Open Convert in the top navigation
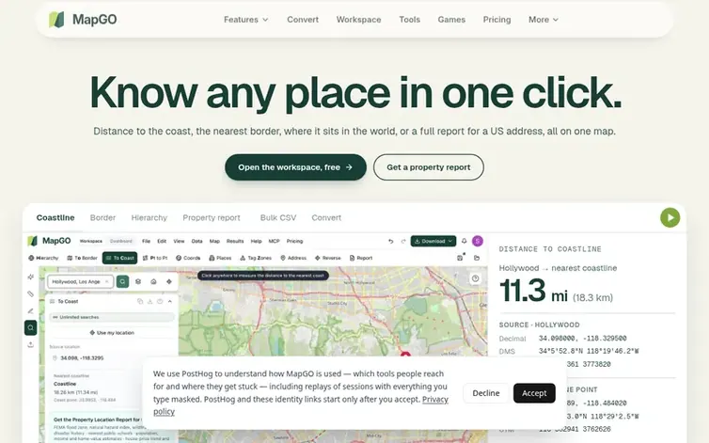The image size is (709, 443). [x=303, y=20]
